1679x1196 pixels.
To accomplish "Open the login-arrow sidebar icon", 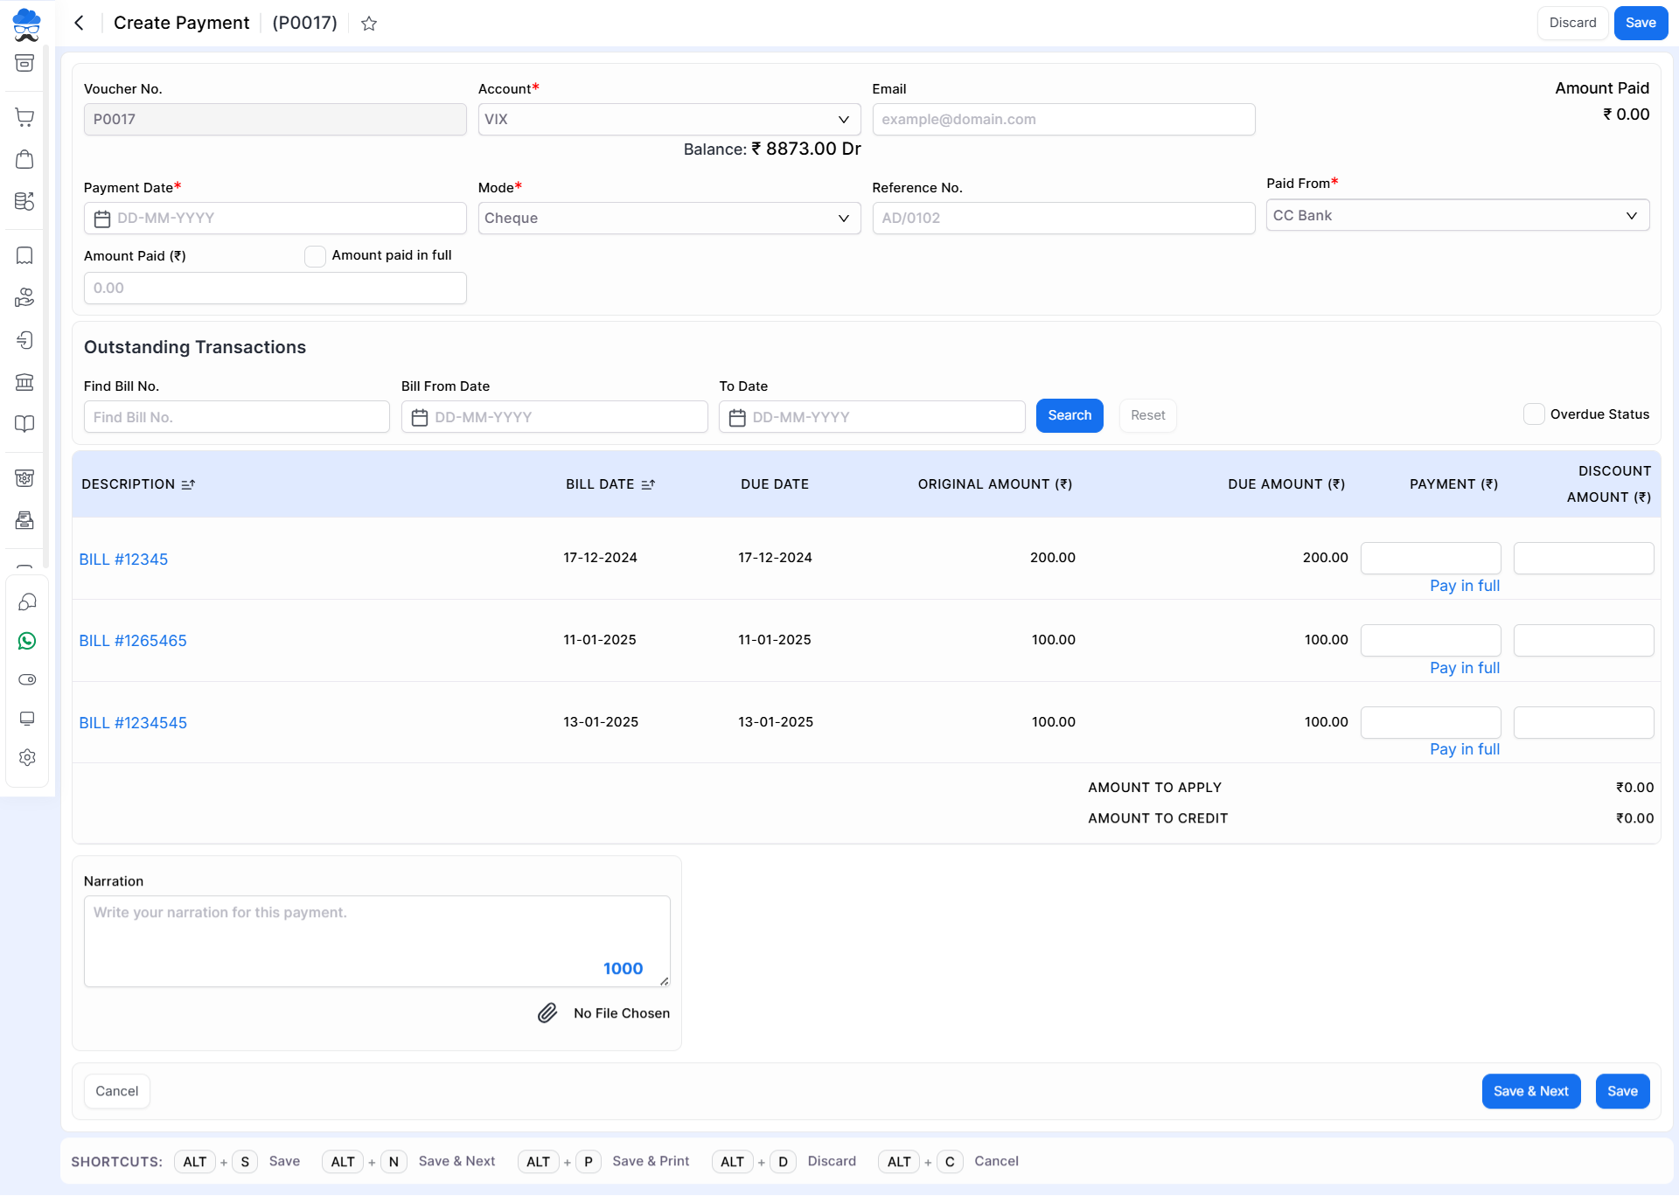I will 24,339.
